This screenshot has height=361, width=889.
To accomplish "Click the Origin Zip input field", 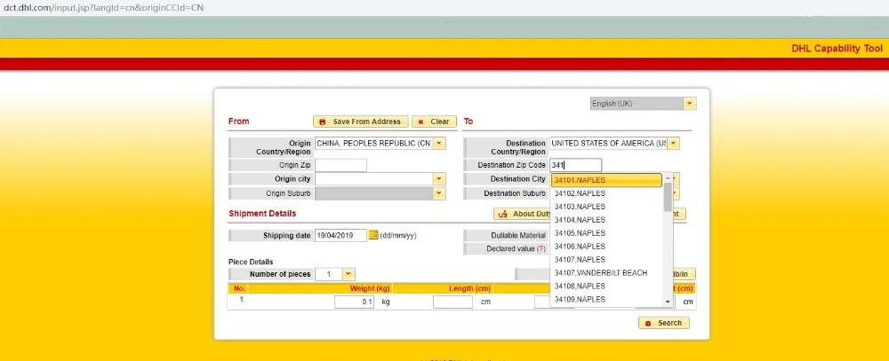I will pyautogui.click(x=340, y=165).
